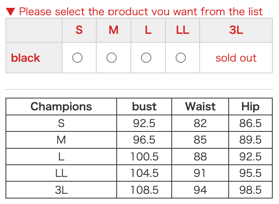Image resolution: width=279 pixels, height=204 pixels.
Task: Click the bust value 100.5 cell
Action: coord(144,157)
